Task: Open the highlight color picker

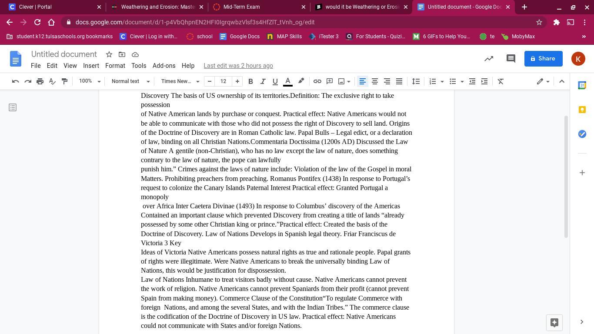Action: (x=301, y=81)
